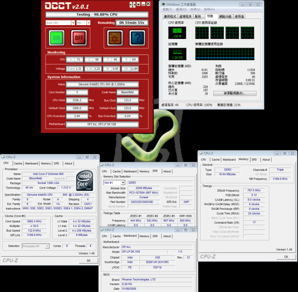Click the CPU-Z SPD window title icon

102,165
